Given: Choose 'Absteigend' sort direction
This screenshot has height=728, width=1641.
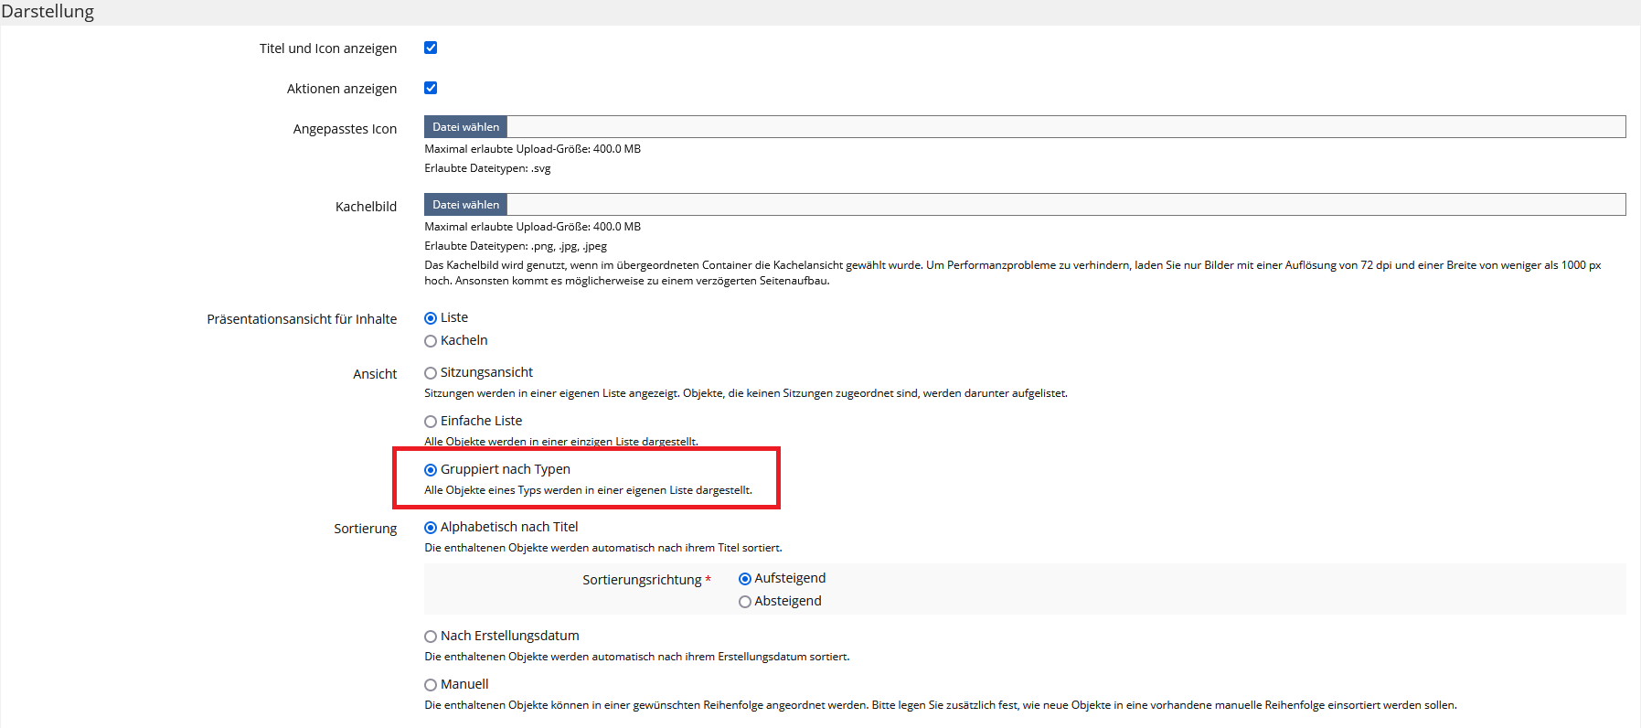Looking at the screenshot, I should (x=745, y=602).
